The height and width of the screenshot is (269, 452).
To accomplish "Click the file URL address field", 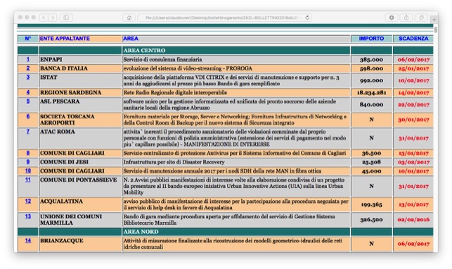I will (221, 18).
